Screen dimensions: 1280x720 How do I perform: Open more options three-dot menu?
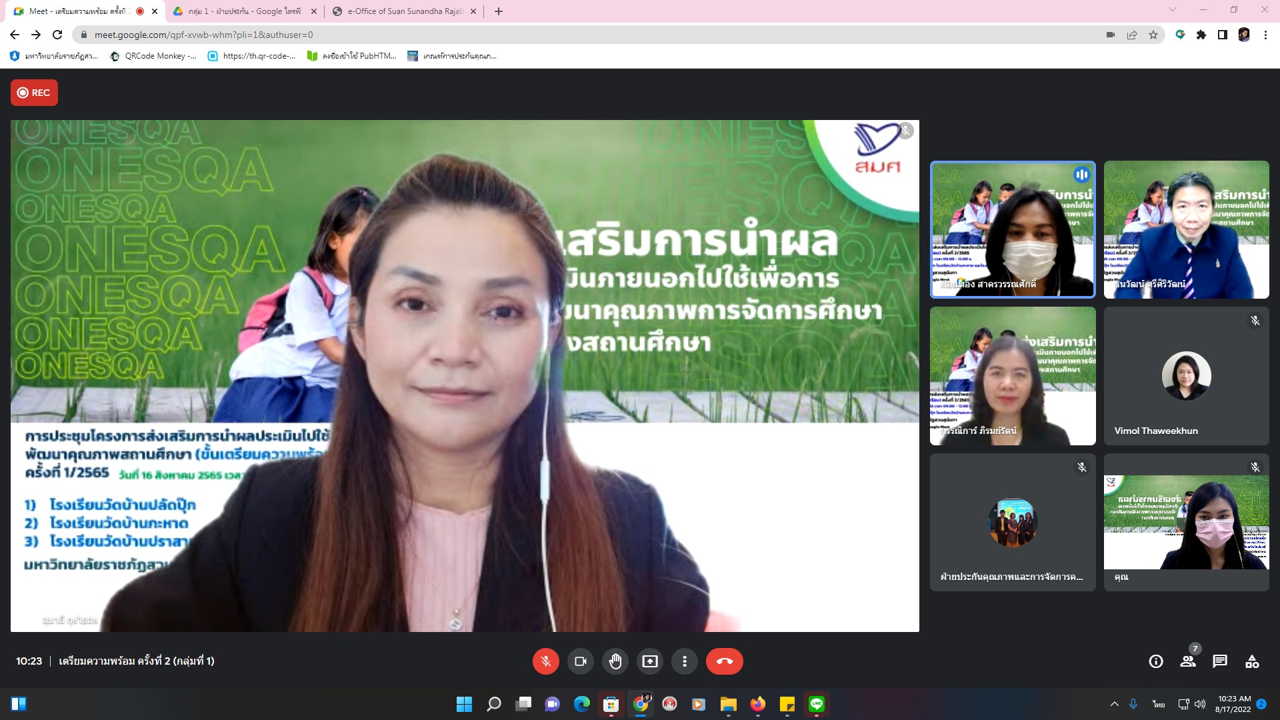(x=684, y=661)
